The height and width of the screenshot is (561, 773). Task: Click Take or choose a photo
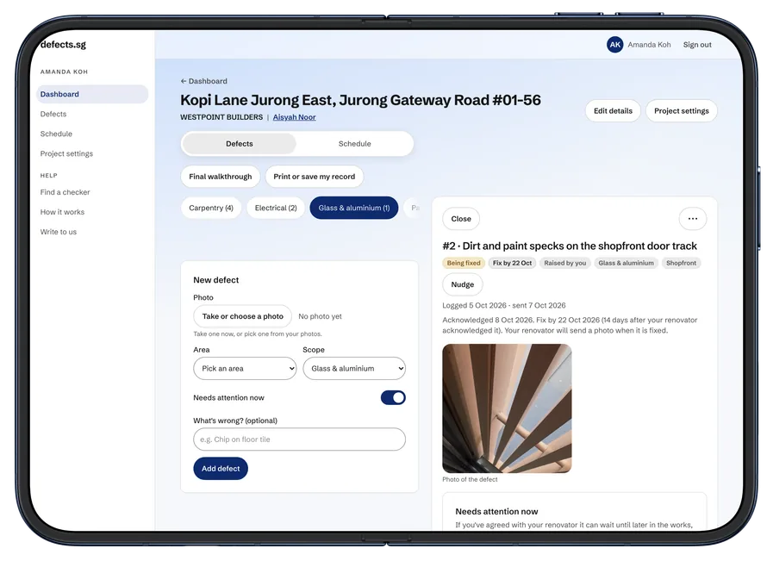(x=242, y=316)
